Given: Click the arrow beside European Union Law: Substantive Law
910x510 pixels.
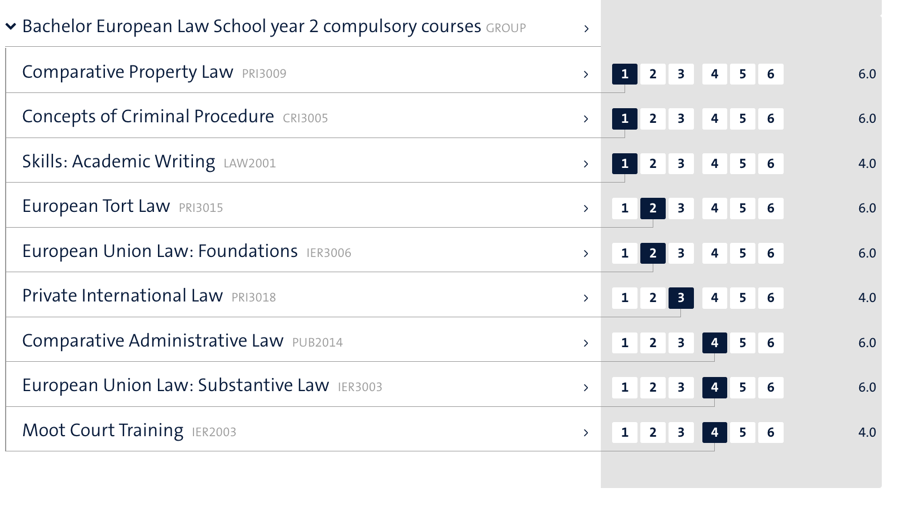Looking at the screenshot, I should 586,388.
